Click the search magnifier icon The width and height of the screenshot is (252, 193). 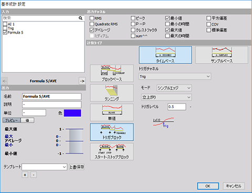click(x=80, y=18)
